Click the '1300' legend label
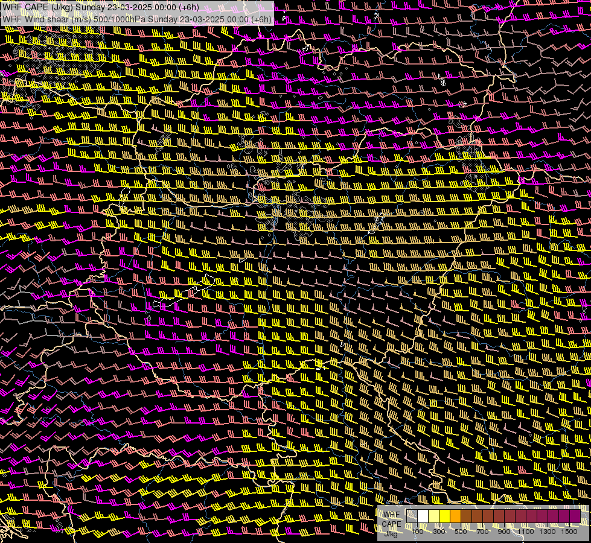Screen dimensions: 591x543 (x=548, y=532)
